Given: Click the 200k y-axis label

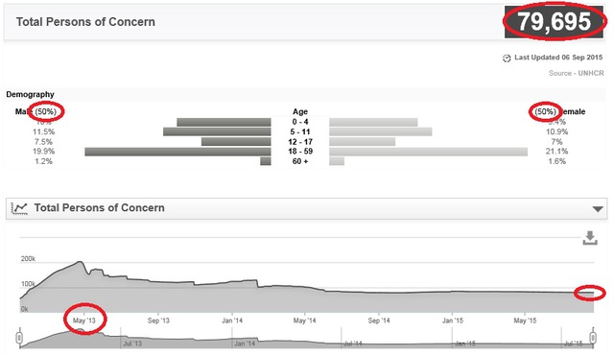Looking at the screenshot, I should [x=28, y=259].
